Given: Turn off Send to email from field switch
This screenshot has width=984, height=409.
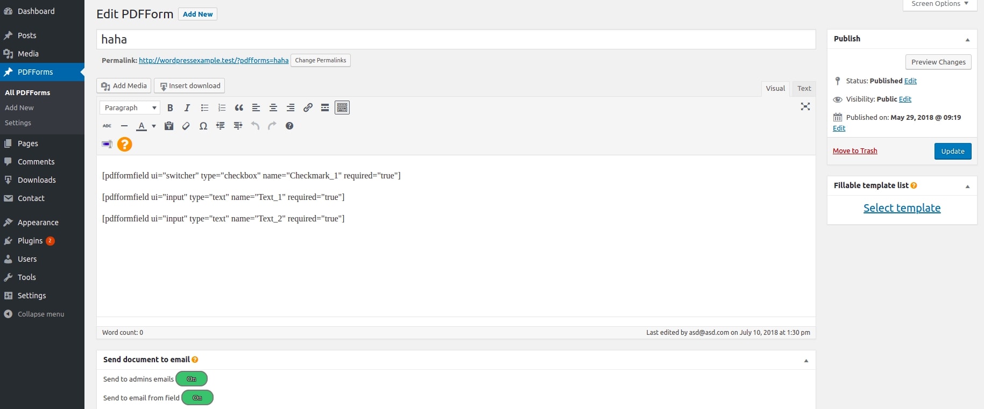Looking at the screenshot, I should [x=197, y=398].
